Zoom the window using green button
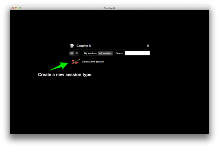Image resolution: width=219 pixels, height=148 pixels. tap(20, 8)
